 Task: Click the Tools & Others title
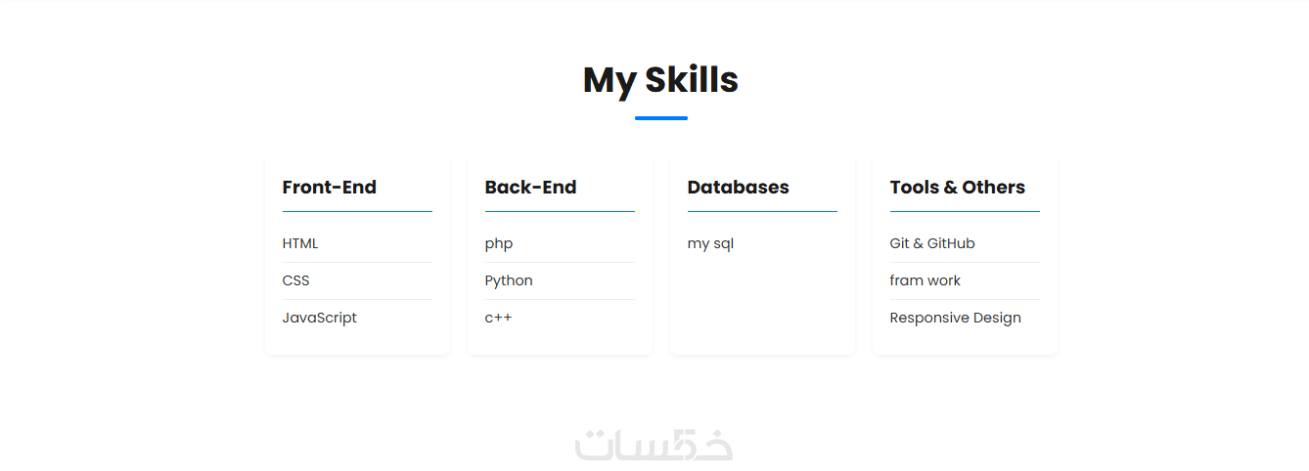pyautogui.click(x=957, y=188)
